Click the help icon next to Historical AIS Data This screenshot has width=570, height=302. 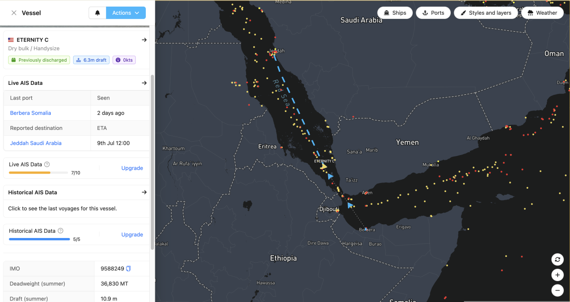coord(60,231)
